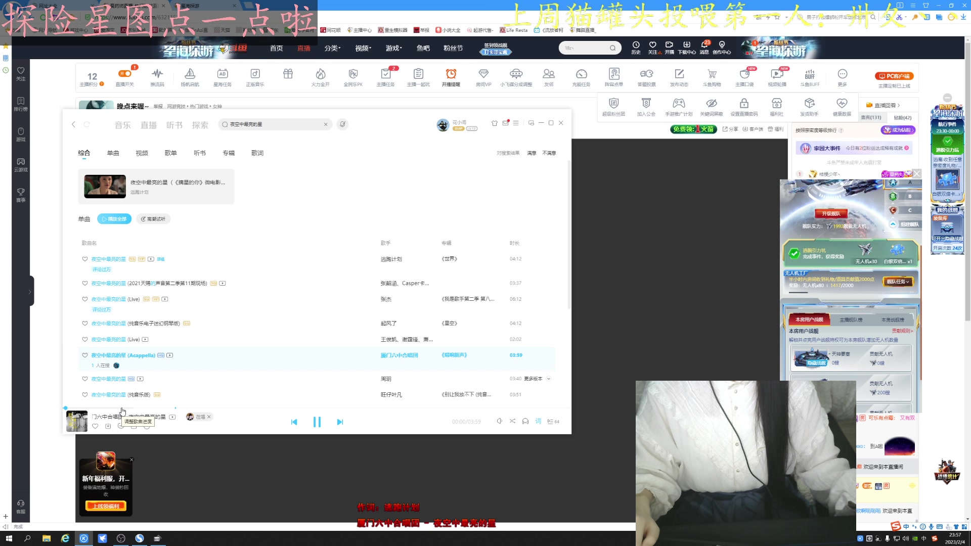Open the 主播任务 checklist icon
971x546 pixels.
pos(386,77)
